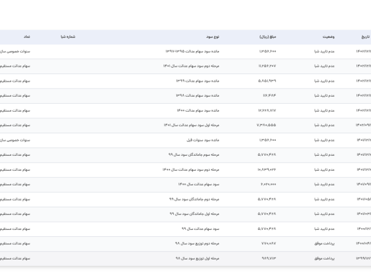Click the نماد column header
371x278 pixels.
[x=27, y=36]
